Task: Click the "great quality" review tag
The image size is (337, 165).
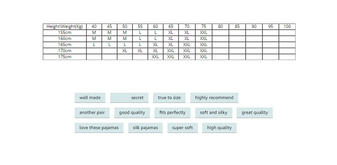Action: pos(255,113)
